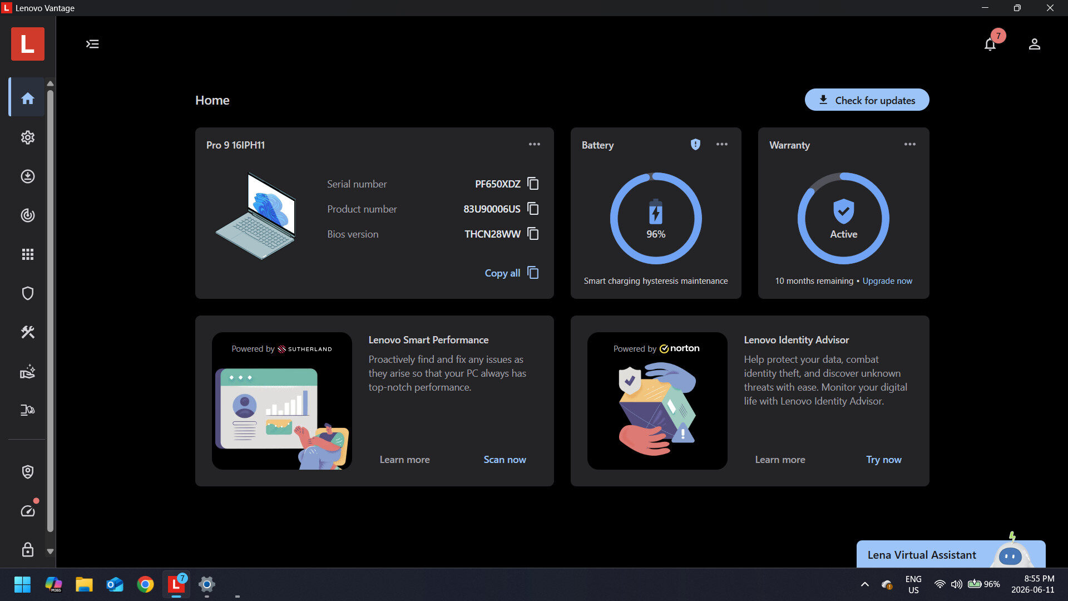Open the identity shield icon in lower sidebar
Screen dimensions: 1068x601
tap(27, 472)
